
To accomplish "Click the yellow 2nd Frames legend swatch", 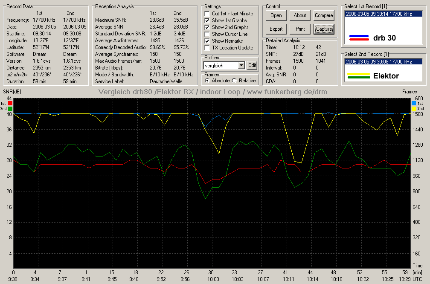I will [x=413, y=109].
